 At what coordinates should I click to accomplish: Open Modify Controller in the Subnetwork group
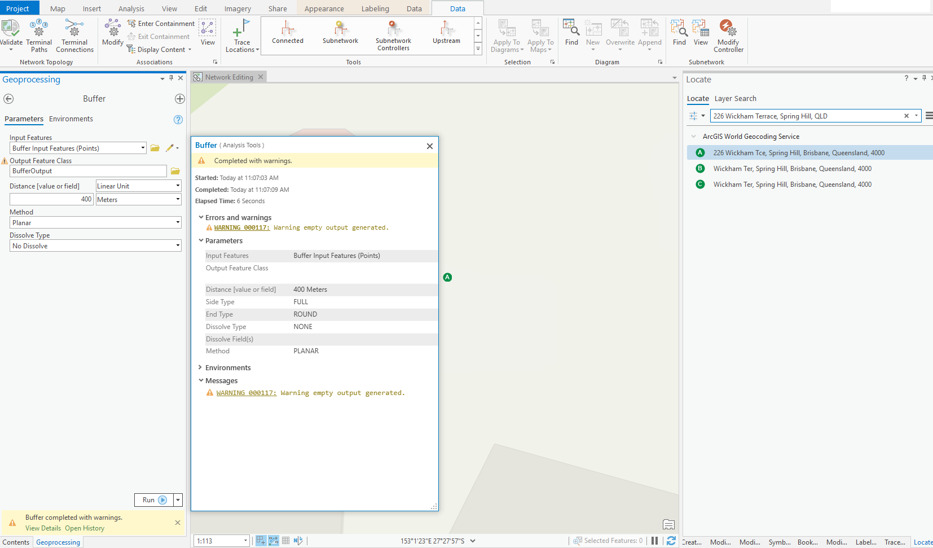(x=728, y=28)
